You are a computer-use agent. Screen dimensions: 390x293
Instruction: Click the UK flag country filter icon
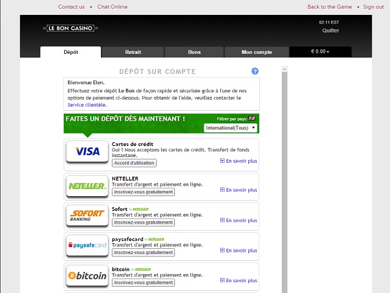pos(252,118)
